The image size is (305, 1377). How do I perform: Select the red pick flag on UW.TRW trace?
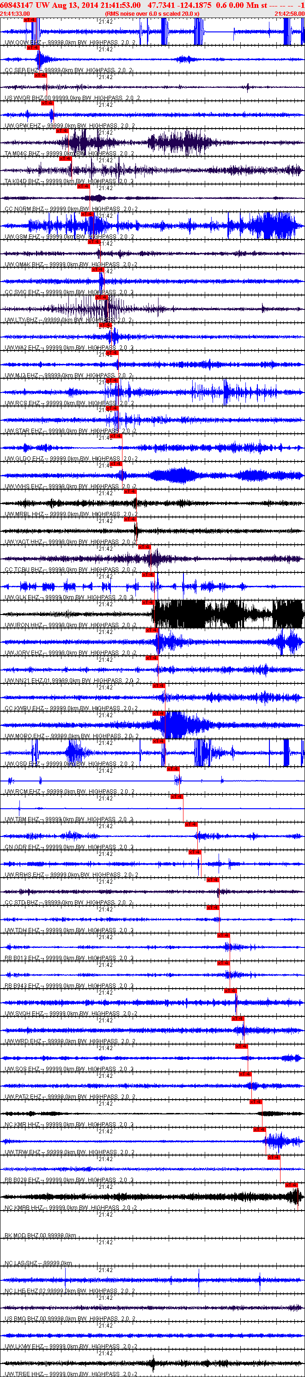click(259, 1130)
